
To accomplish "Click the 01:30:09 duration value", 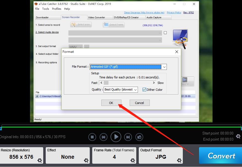I will click(186, 96).
